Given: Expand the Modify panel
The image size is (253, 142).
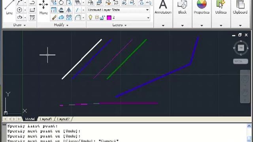Looking at the screenshot, I should click(61, 25).
